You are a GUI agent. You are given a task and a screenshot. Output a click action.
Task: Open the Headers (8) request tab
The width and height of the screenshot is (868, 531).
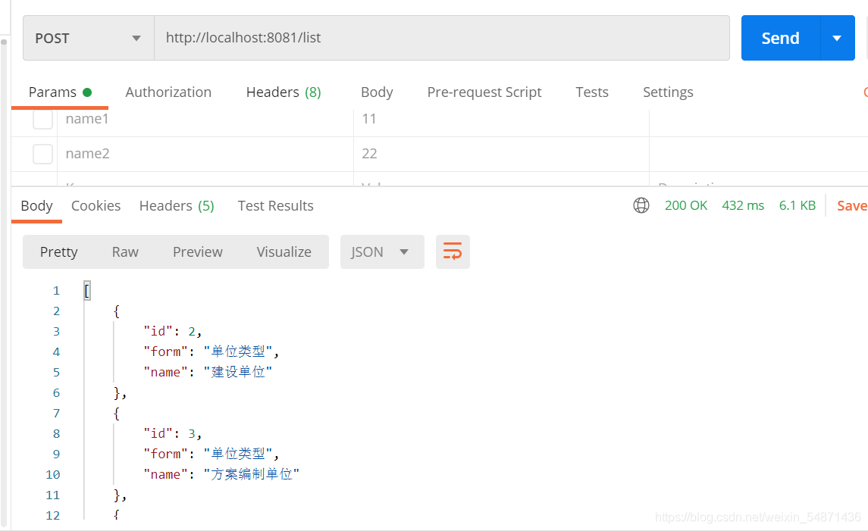[283, 92]
